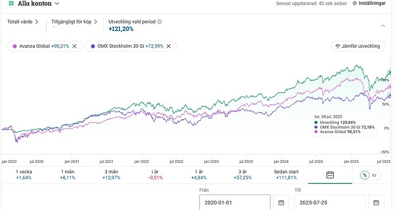397x210 pixels.
Task: Click the green grid icon beside Alla konton
Action: (x=11, y=3)
